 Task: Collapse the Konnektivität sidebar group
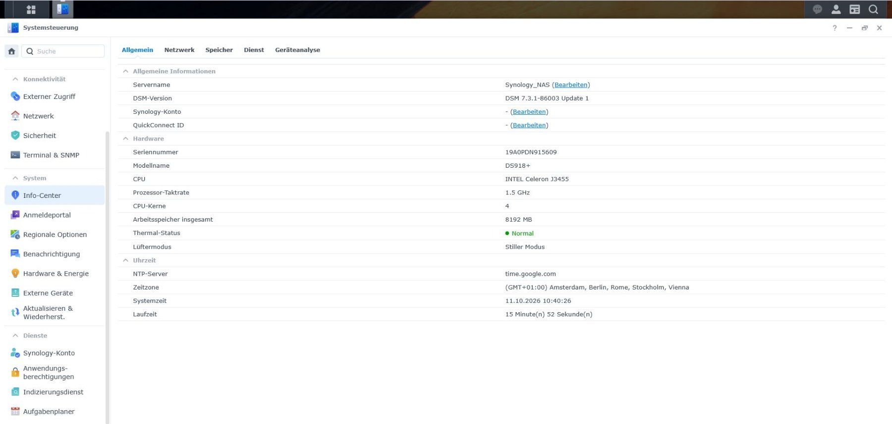coord(15,79)
